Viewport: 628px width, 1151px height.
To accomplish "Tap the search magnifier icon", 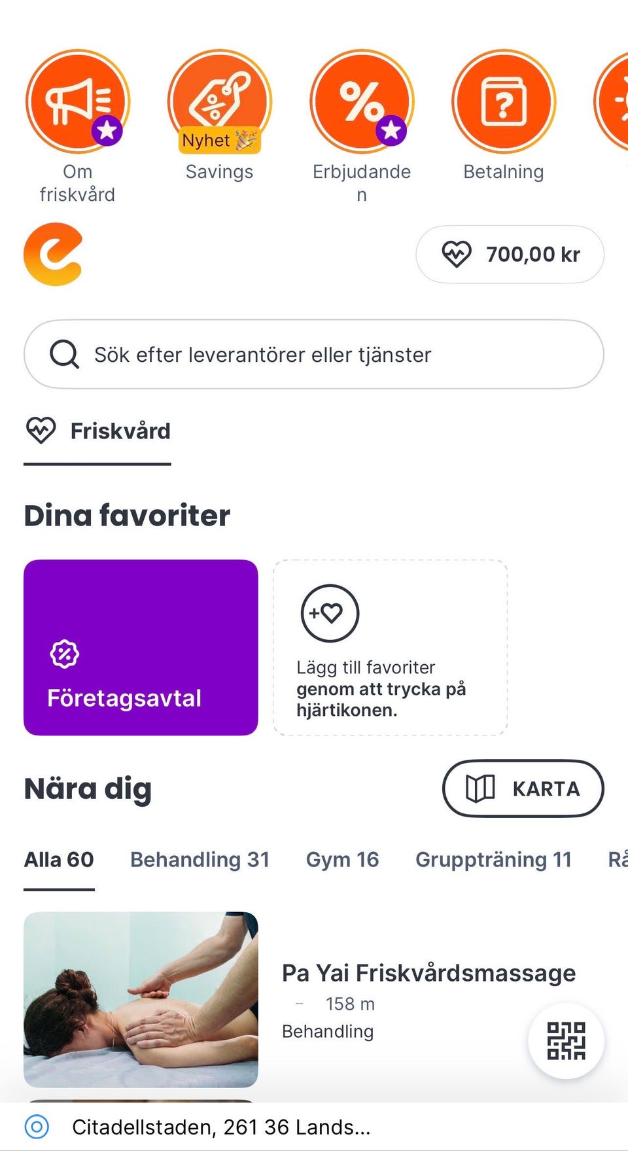I will pyautogui.click(x=64, y=355).
